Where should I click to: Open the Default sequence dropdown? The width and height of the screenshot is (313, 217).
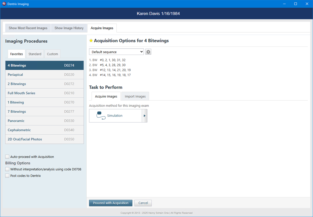point(117,52)
